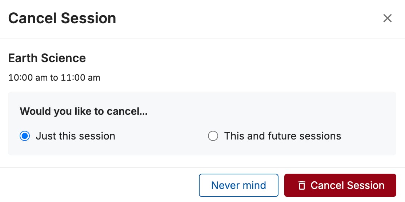Click the 11:00 am end time text

coord(80,78)
